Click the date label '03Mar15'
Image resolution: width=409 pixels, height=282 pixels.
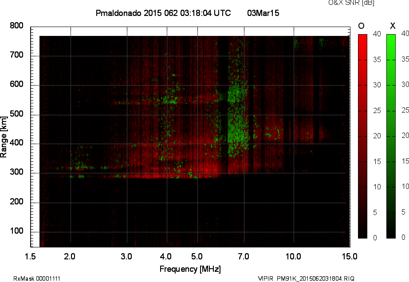263,13
